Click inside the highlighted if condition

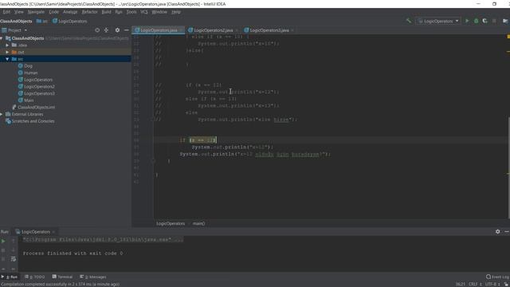point(202,140)
